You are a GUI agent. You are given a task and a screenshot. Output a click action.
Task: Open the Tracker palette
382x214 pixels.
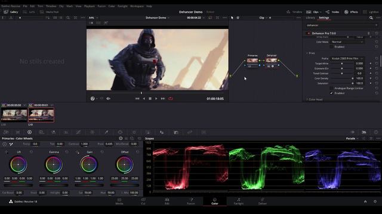[134, 132]
